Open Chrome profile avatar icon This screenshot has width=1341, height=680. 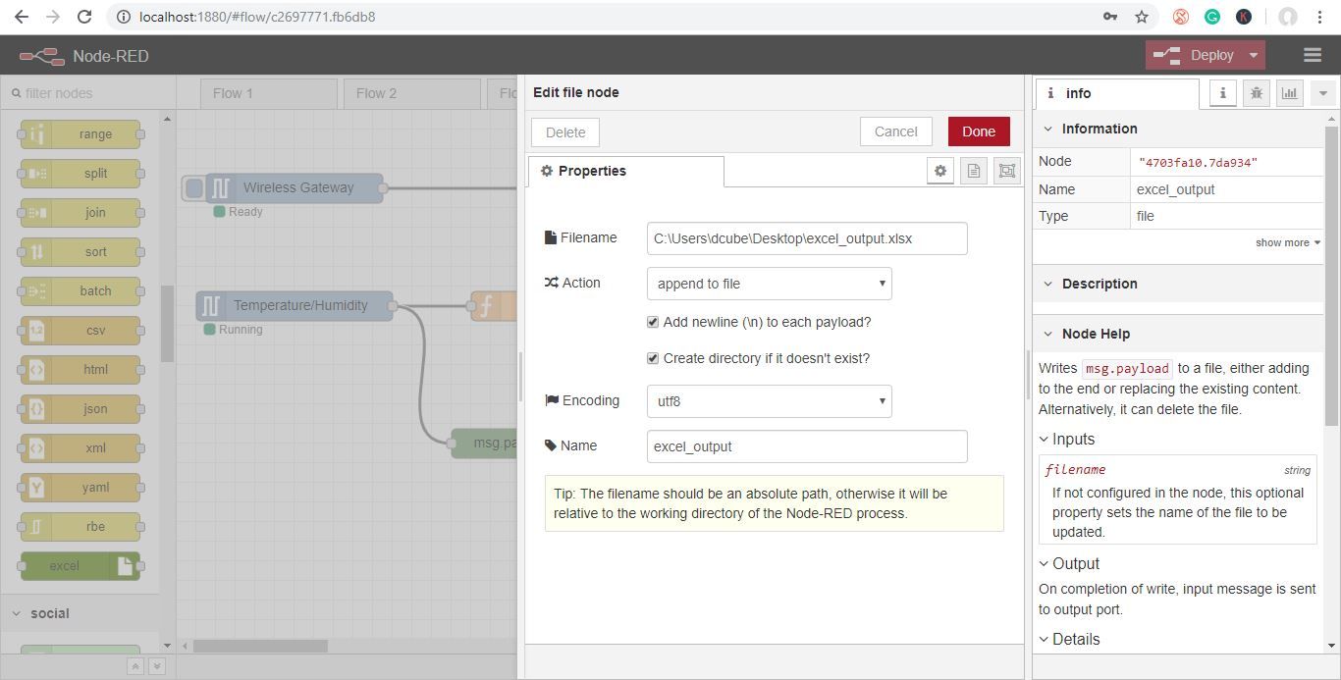tap(1288, 17)
